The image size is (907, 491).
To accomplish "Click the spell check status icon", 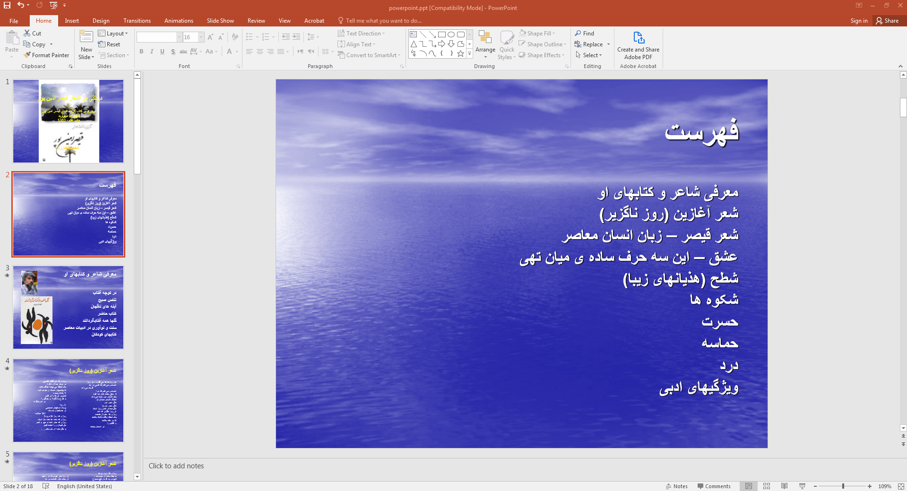I will click(x=46, y=486).
